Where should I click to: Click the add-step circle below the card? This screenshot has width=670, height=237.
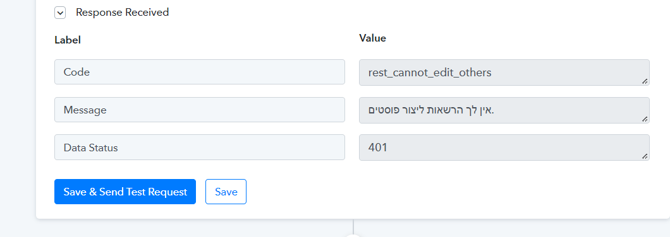pyautogui.click(x=353, y=235)
